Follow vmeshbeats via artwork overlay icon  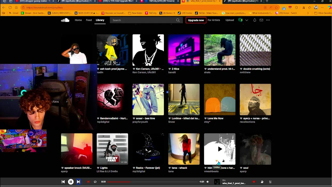click(x=223, y=161)
